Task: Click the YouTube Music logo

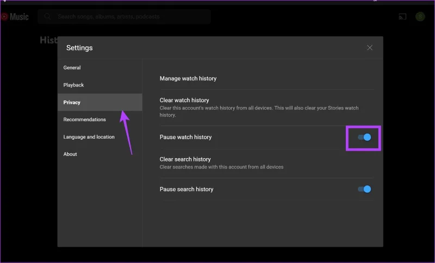Action: (x=15, y=17)
